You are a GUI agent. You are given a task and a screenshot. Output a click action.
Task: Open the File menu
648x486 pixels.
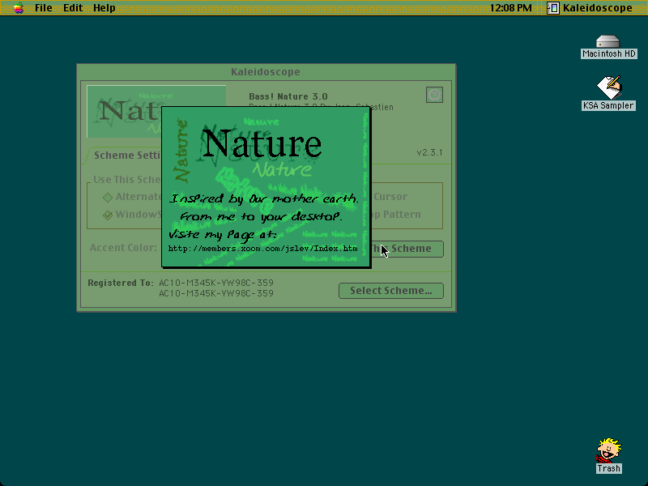click(44, 8)
